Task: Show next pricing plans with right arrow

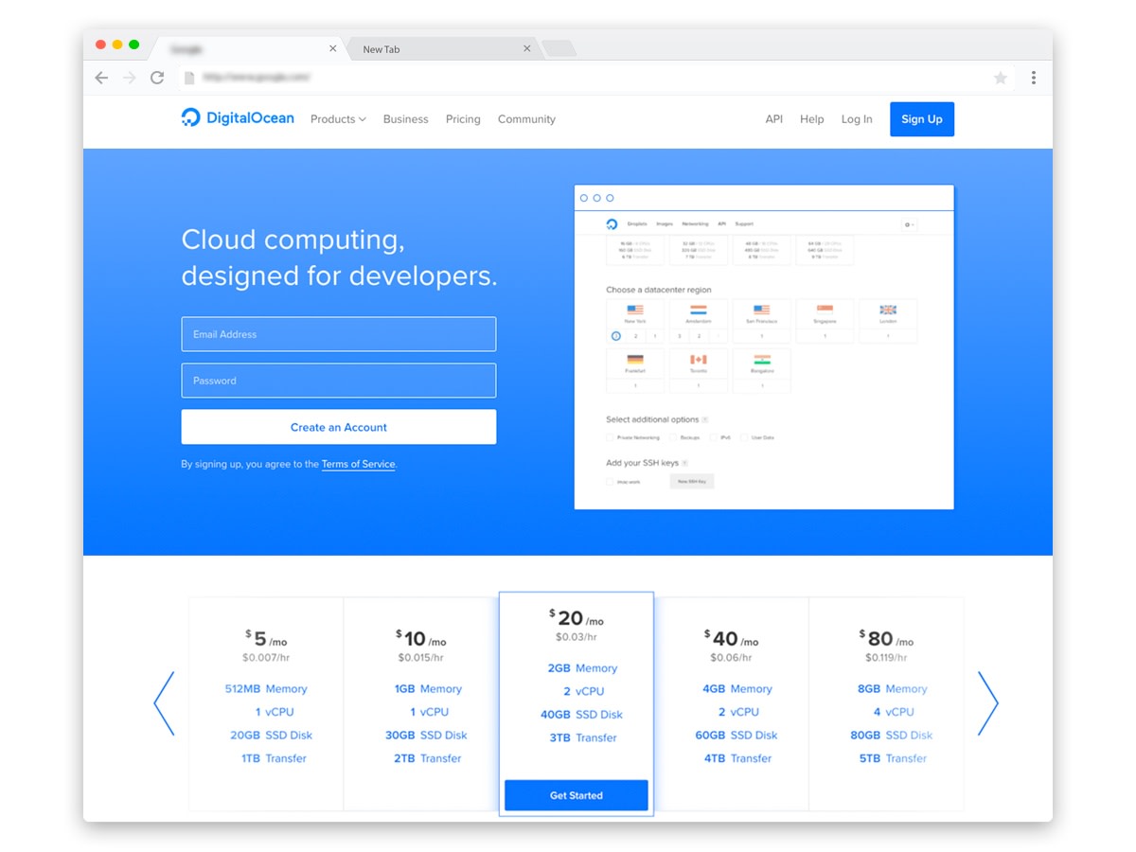Action: pyautogui.click(x=988, y=703)
